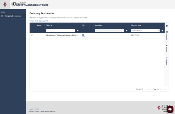Click the Company Documents sidebar list icon
175x114 pixels.
(x=2, y=16)
